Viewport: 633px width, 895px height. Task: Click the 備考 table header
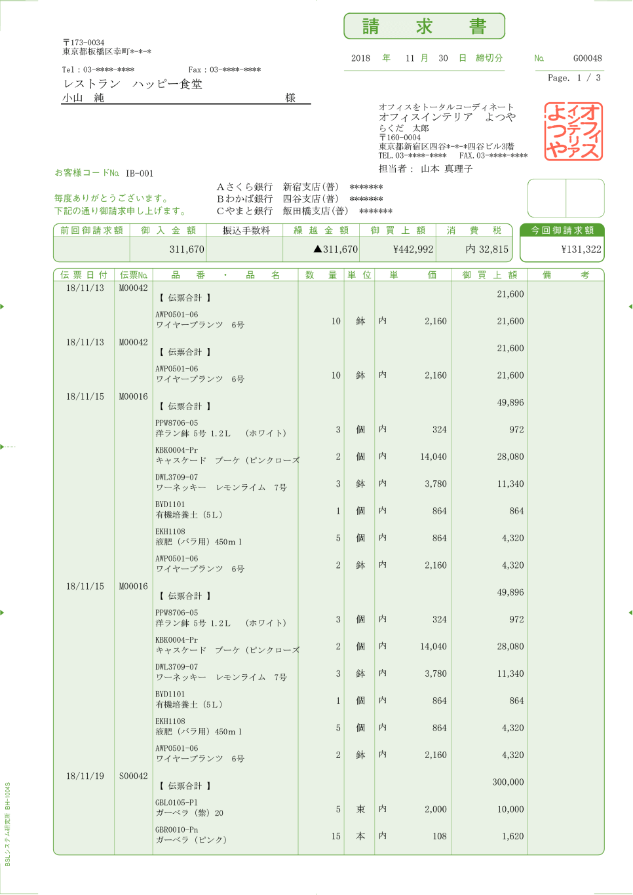pyautogui.click(x=566, y=275)
